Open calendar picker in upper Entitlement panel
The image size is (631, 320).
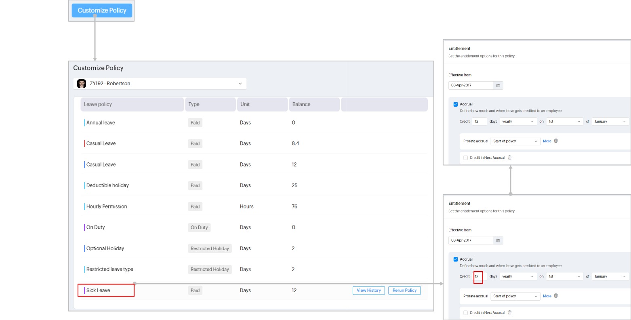click(x=498, y=86)
